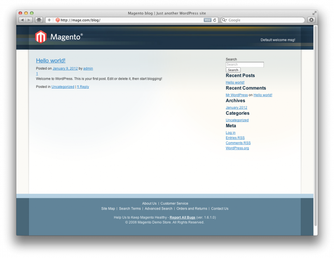The width and height of the screenshot is (334, 258).
Task: Open the Uncategorized category
Action: pos(237,120)
